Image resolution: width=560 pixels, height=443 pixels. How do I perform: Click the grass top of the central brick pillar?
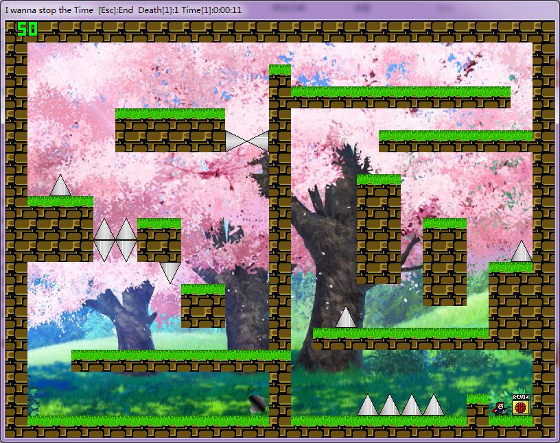pos(280,70)
